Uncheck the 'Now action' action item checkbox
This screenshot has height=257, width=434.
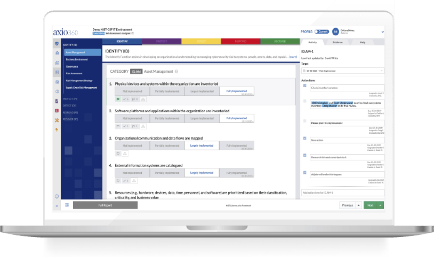click(304, 139)
